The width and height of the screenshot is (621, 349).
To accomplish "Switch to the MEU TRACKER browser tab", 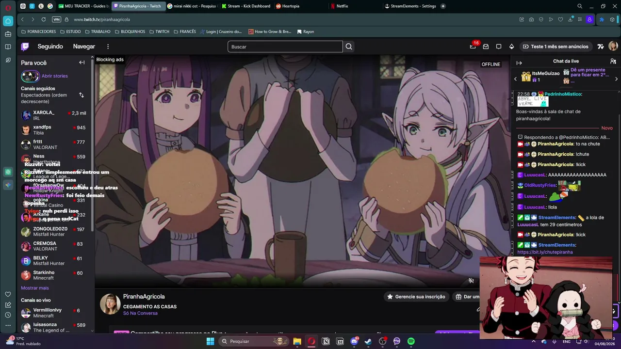I will (83, 6).
